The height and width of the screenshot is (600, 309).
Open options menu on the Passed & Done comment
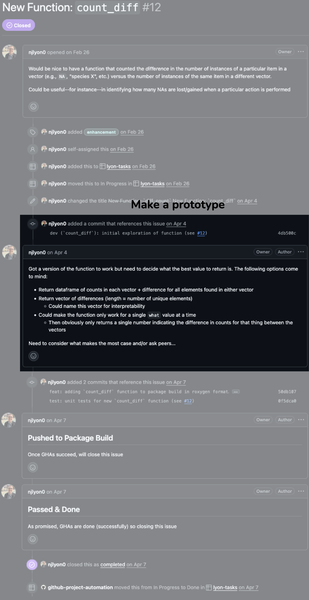tap(301, 491)
